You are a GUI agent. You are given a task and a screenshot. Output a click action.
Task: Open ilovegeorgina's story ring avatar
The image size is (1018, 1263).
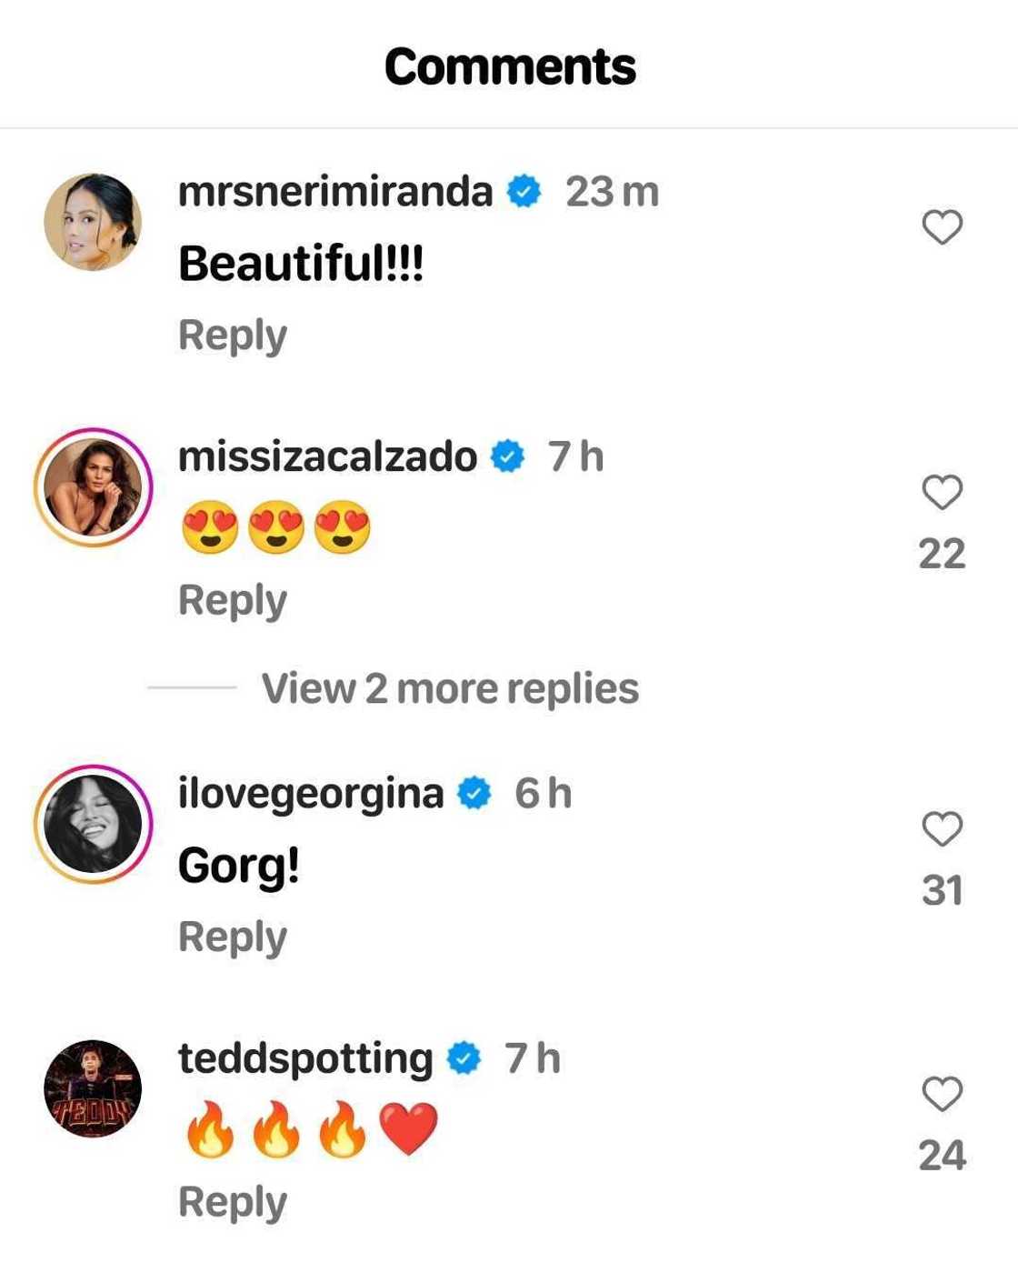click(x=93, y=824)
